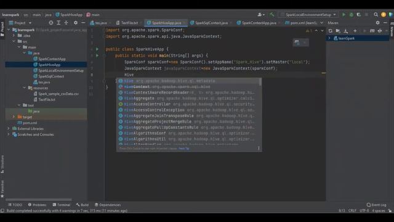Open SparkSqlContext in project tree
The width and height of the screenshot is (394, 222).
tap(51, 76)
